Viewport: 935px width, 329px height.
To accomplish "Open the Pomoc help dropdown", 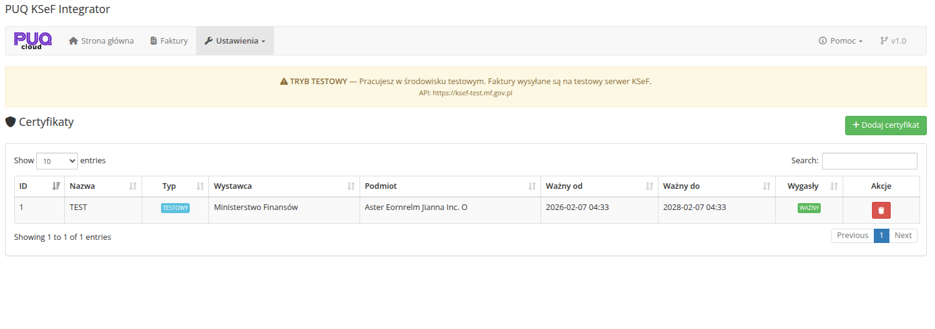I will coord(841,41).
